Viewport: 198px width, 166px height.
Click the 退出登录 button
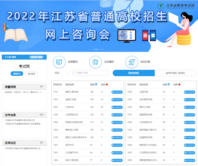[x=31, y=74]
